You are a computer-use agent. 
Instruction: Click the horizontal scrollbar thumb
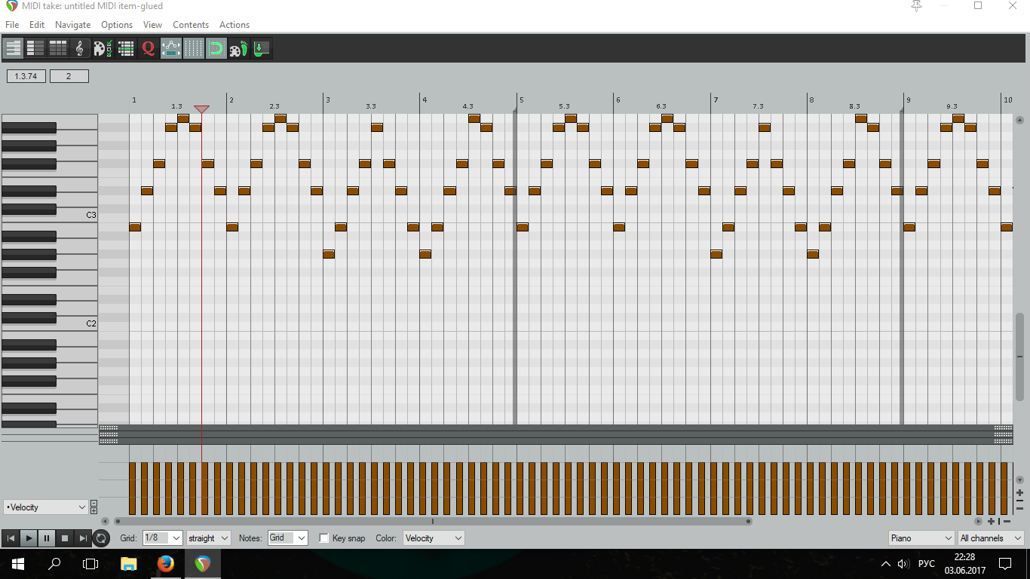tap(431, 521)
